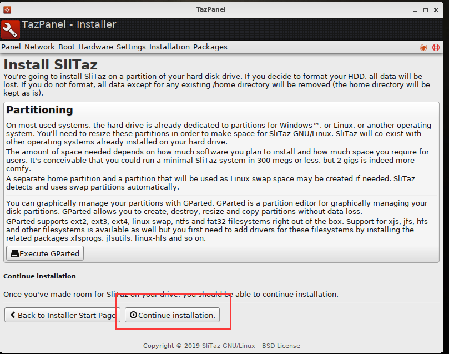The image size is (449, 354).
Task: Open the Settings menu
Action: tap(131, 47)
